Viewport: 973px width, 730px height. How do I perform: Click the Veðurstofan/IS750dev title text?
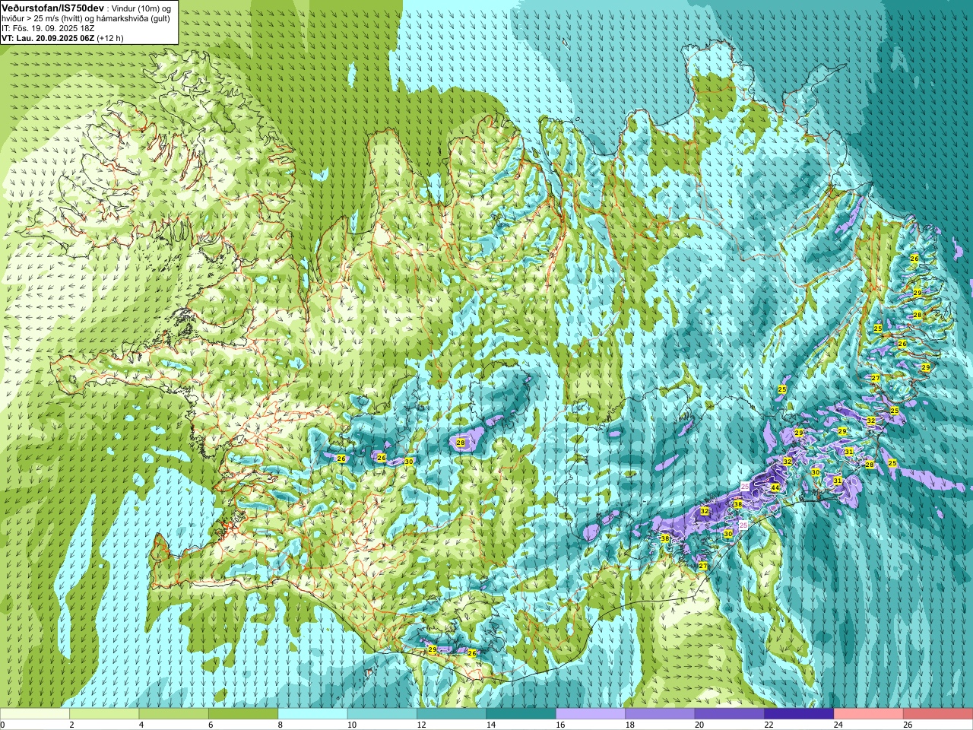point(52,7)
